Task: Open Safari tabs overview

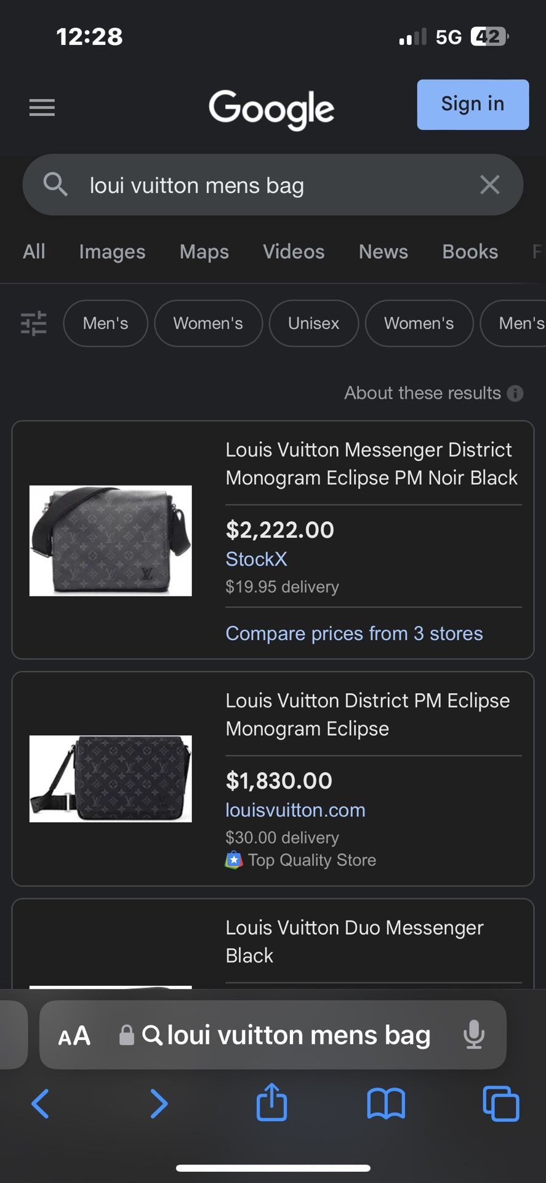Action: point(500,1103)
